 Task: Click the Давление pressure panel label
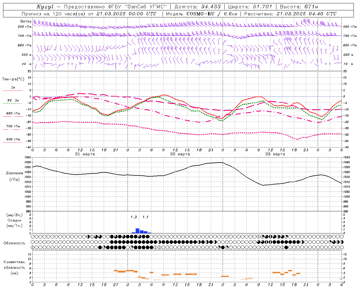[15, 173]
